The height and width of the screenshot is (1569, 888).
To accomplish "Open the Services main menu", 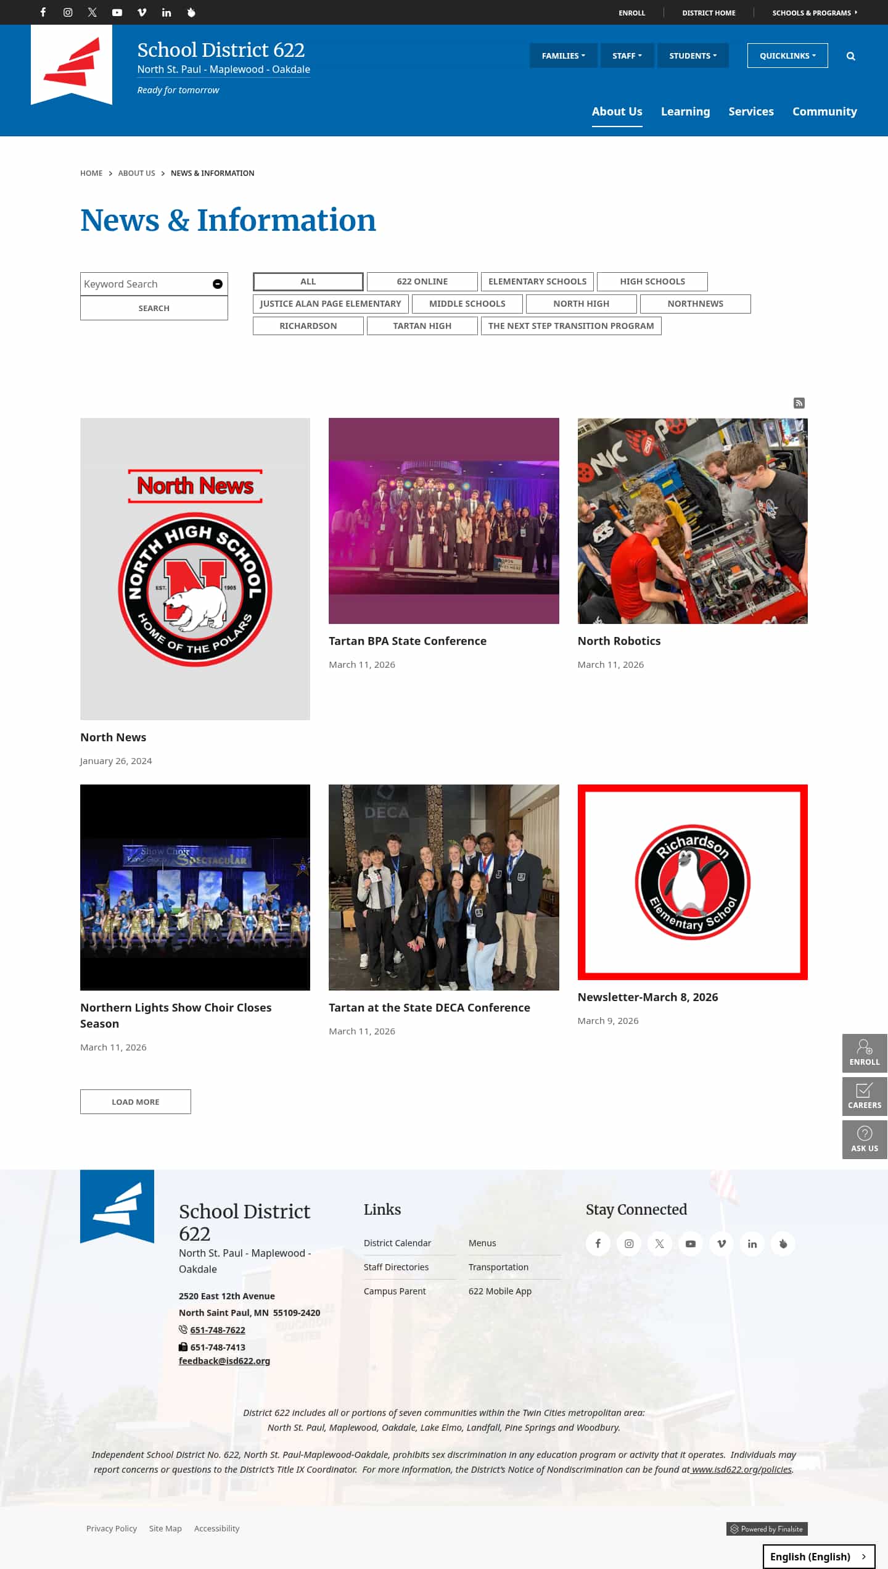I will pyautogui.click(x=751, y=112).
